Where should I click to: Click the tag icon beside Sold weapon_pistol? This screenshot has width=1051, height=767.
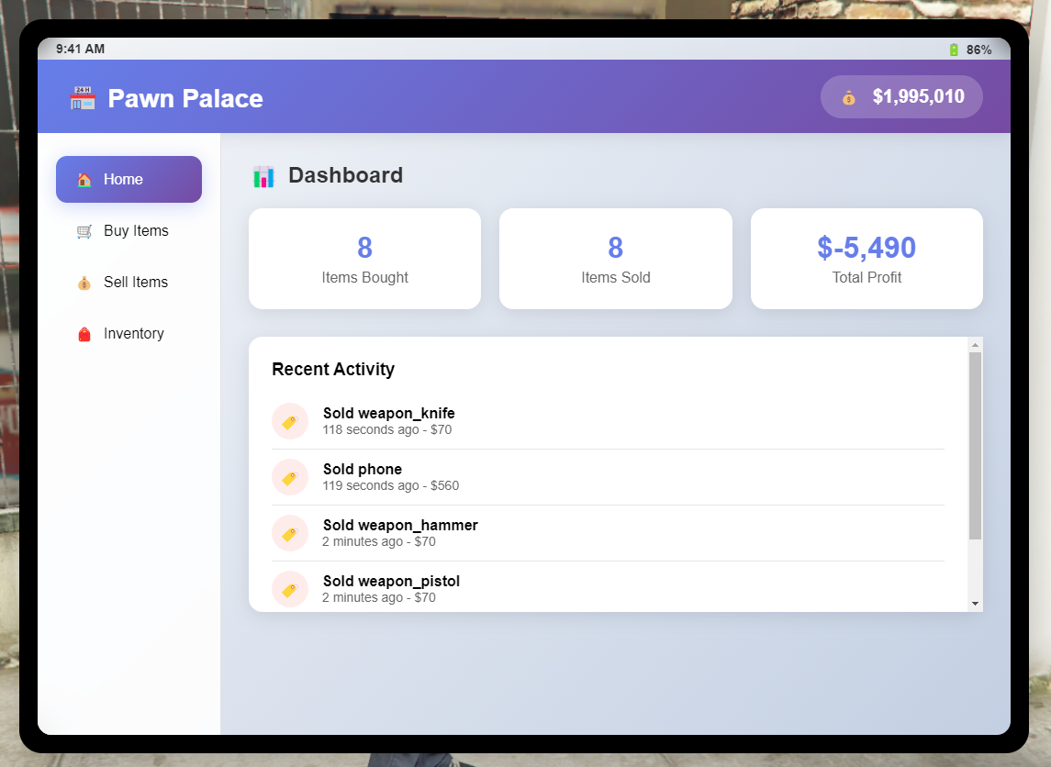click(290, 589)
